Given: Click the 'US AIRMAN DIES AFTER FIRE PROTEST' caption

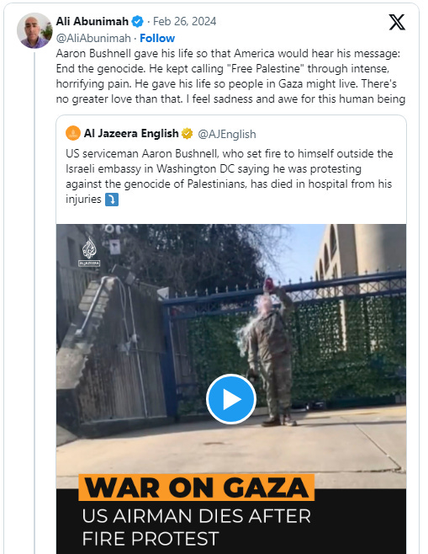Looking at the screenshot, I should click(x=196, y=527).
